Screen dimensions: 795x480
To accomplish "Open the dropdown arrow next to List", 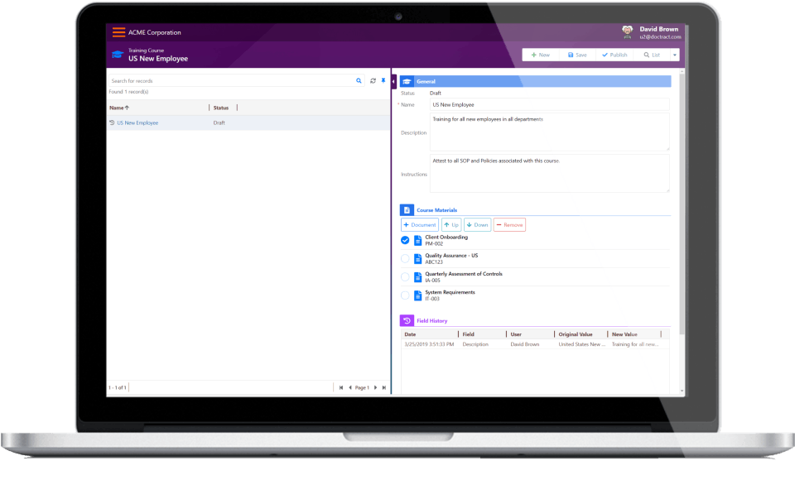I will (675, 55).
